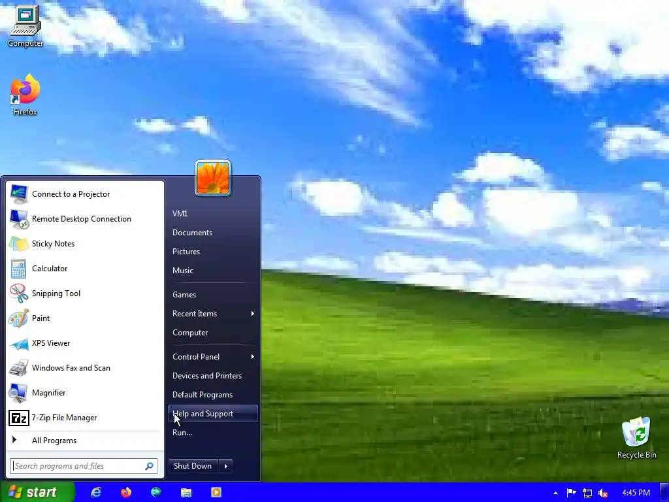
Task: Open Magnifier icon in Start menu
Action: tap(19, 393)
